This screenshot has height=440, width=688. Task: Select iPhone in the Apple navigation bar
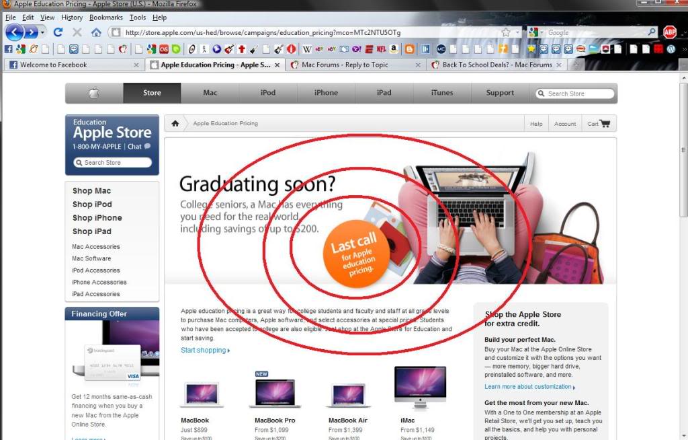(x=326, y=93)
